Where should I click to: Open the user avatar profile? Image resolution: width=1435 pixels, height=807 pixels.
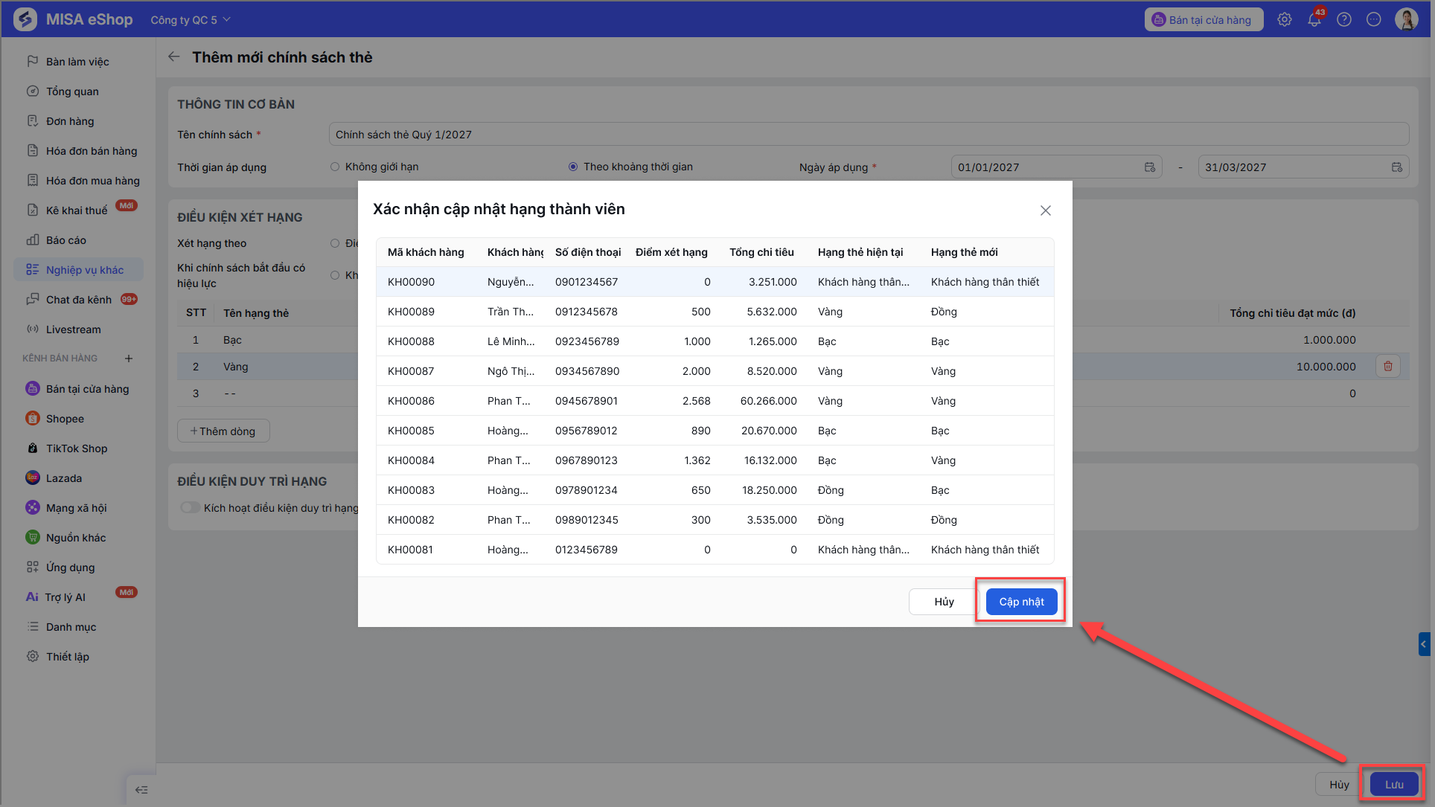click(x=1407, y=19)
